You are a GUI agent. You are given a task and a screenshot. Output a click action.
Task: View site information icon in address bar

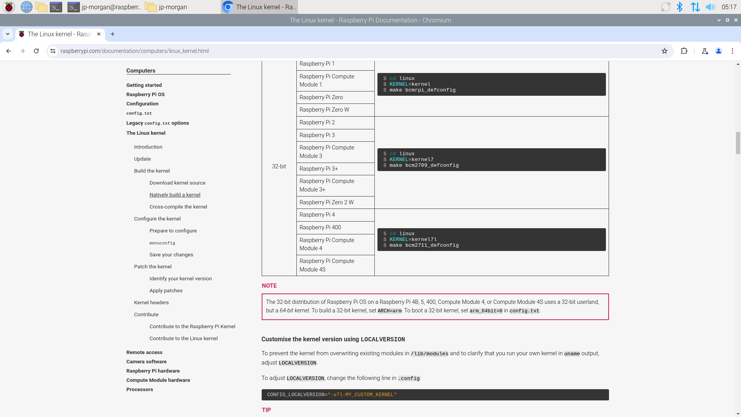(53, 51)
